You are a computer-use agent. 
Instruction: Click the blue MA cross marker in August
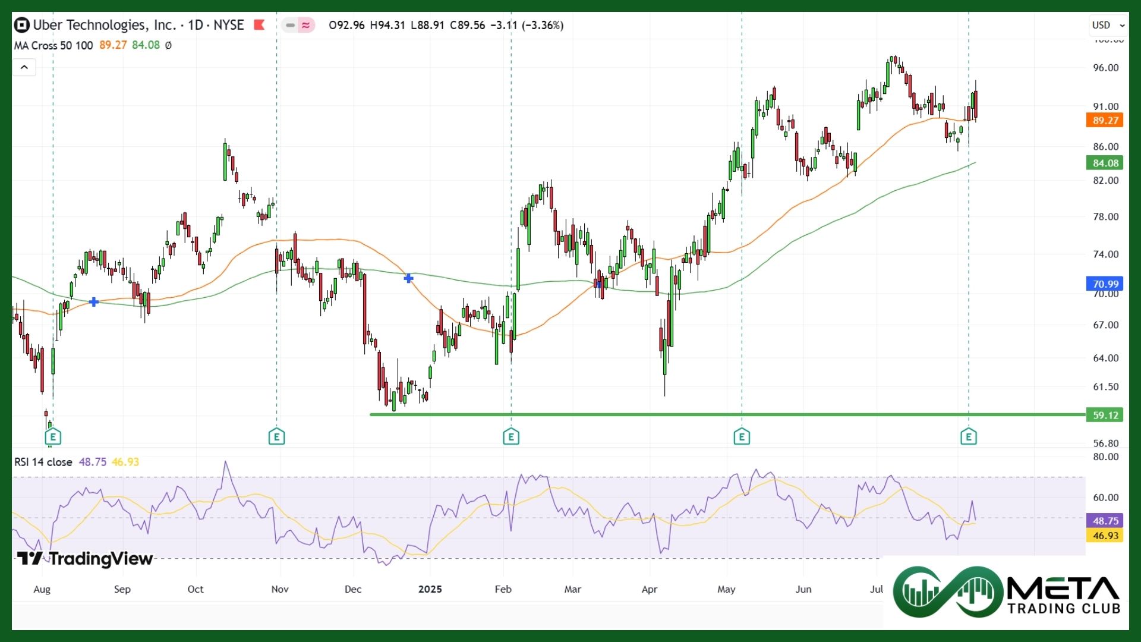(x=94, y=302)
